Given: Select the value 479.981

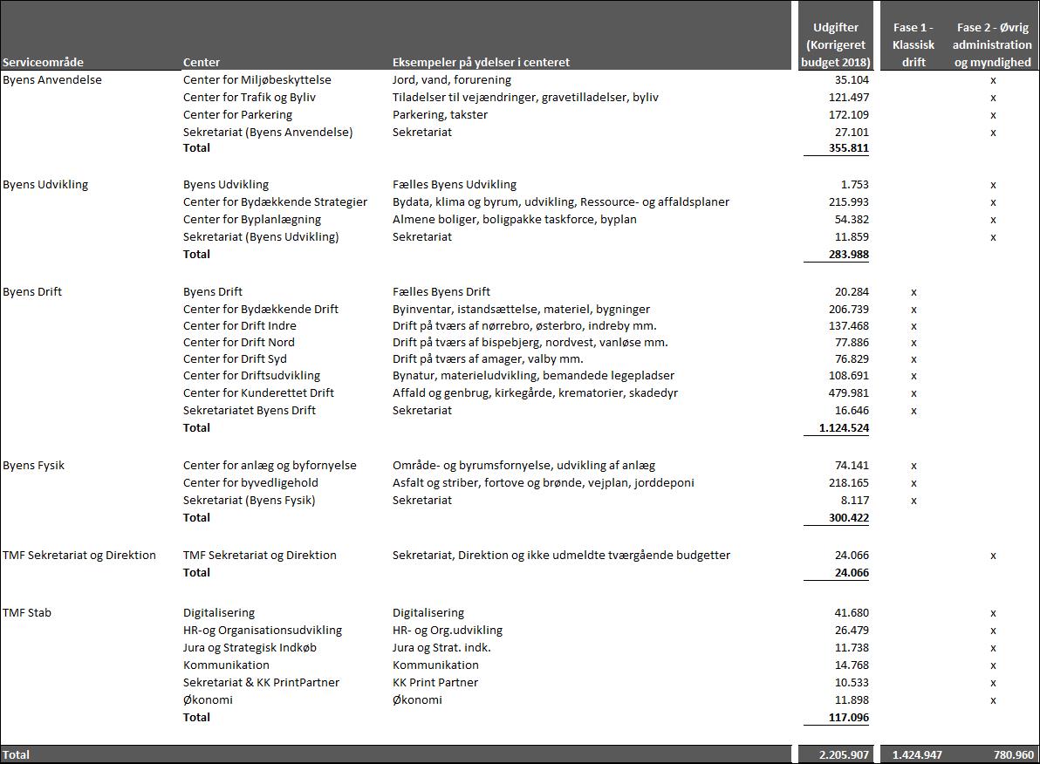Looking at the screenshot, I should tap(849, 392).
